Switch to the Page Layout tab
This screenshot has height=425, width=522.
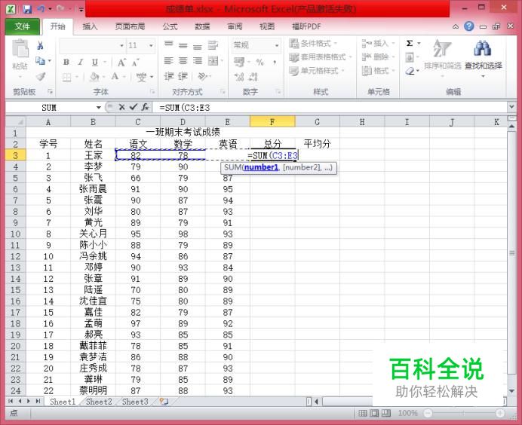[130, 26]
